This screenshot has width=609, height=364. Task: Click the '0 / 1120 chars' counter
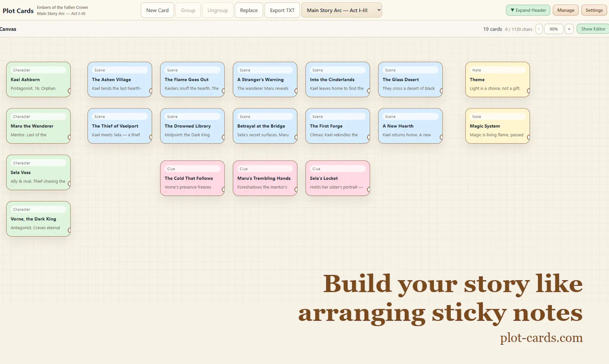click(x=519, y=29)
